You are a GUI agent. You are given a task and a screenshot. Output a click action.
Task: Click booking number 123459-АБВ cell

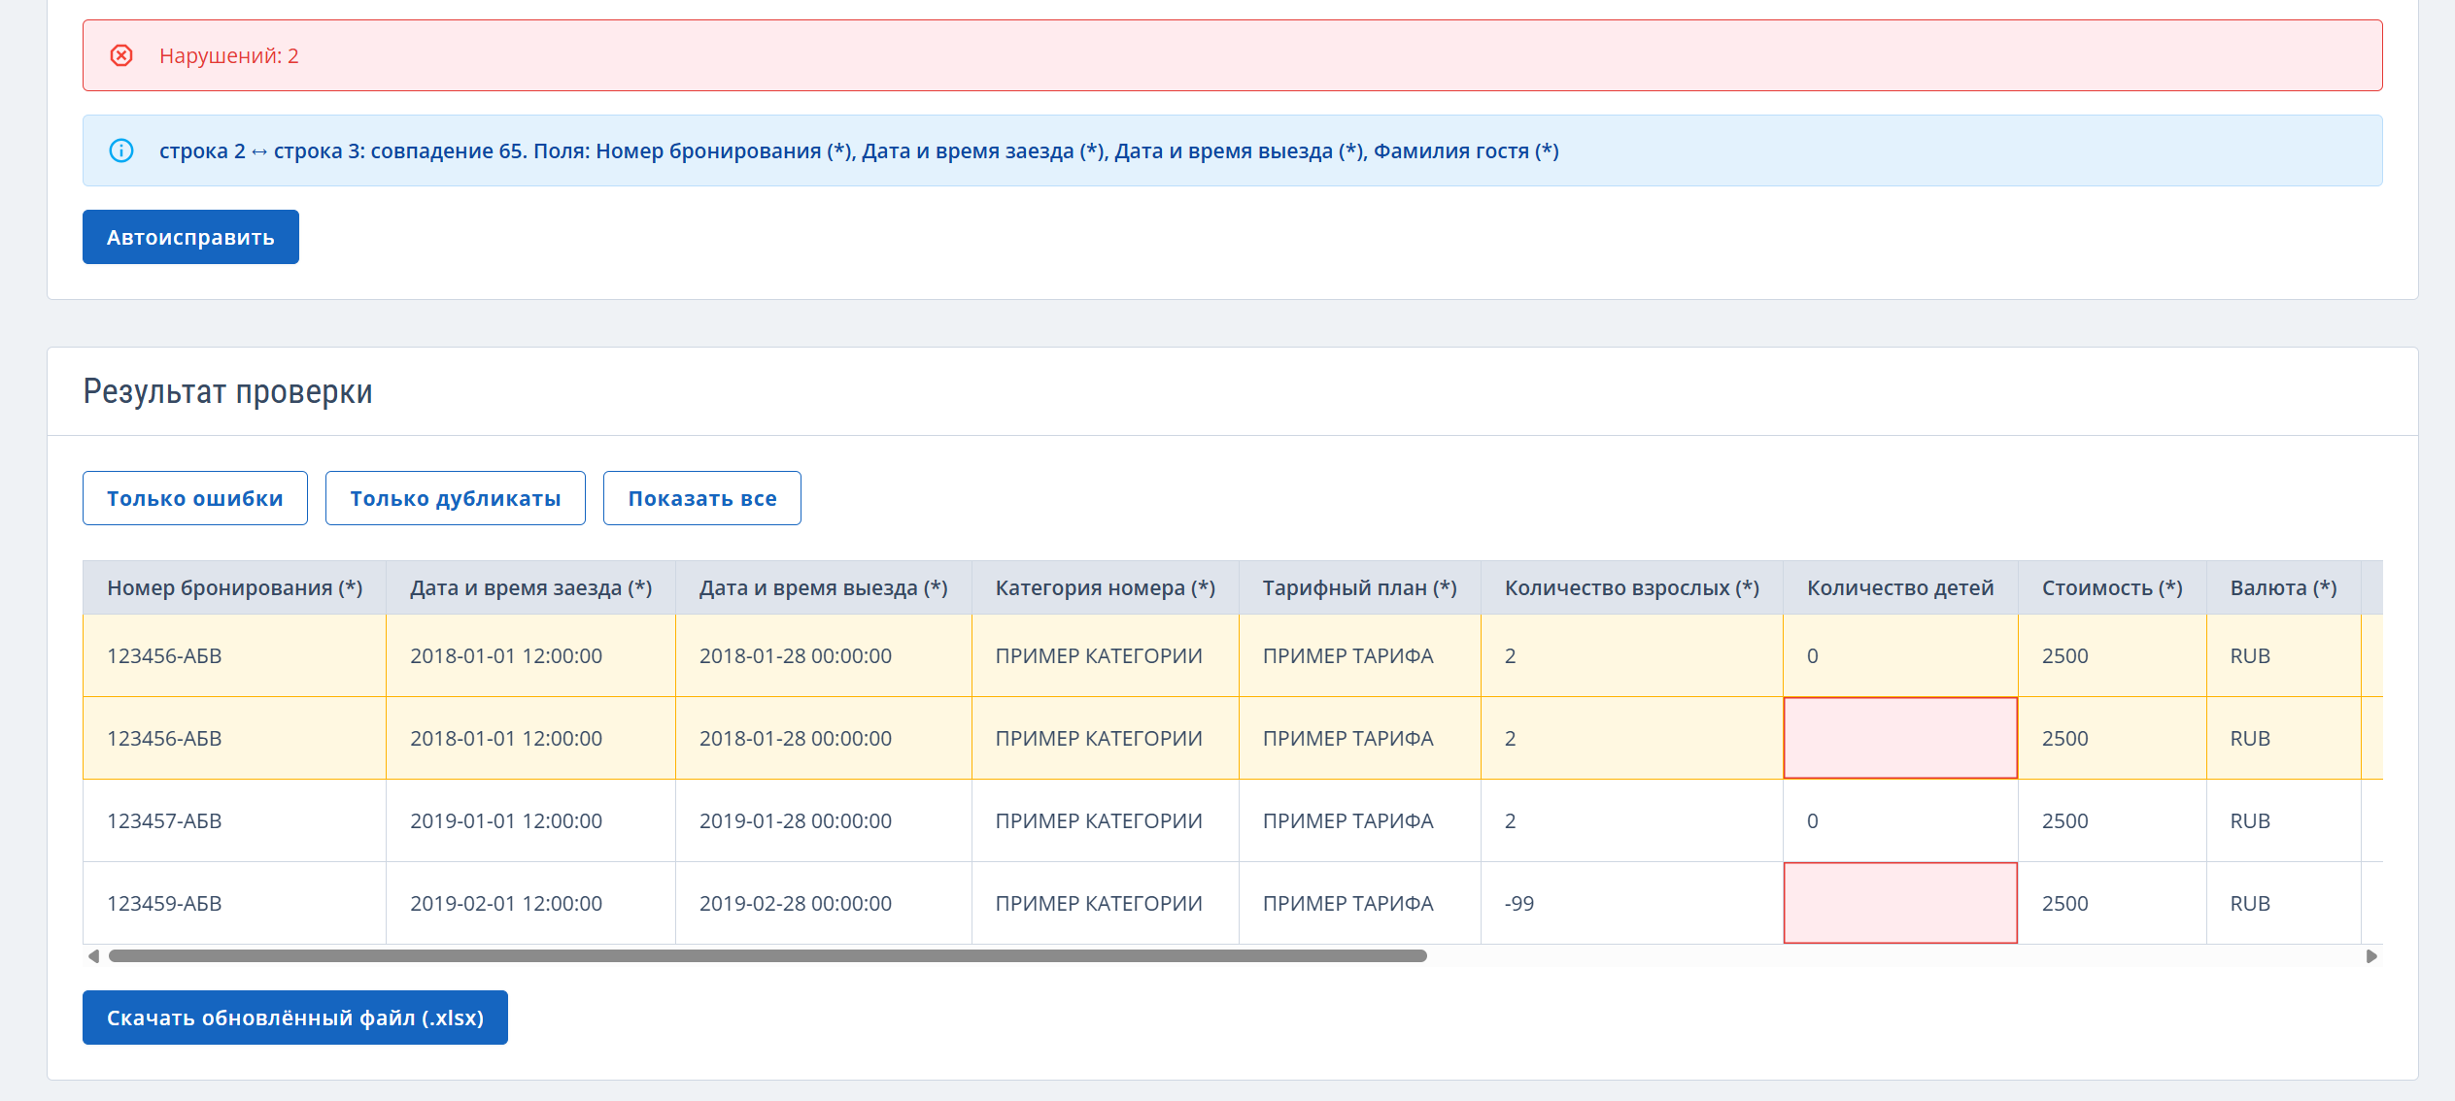(x=234, y=903)
